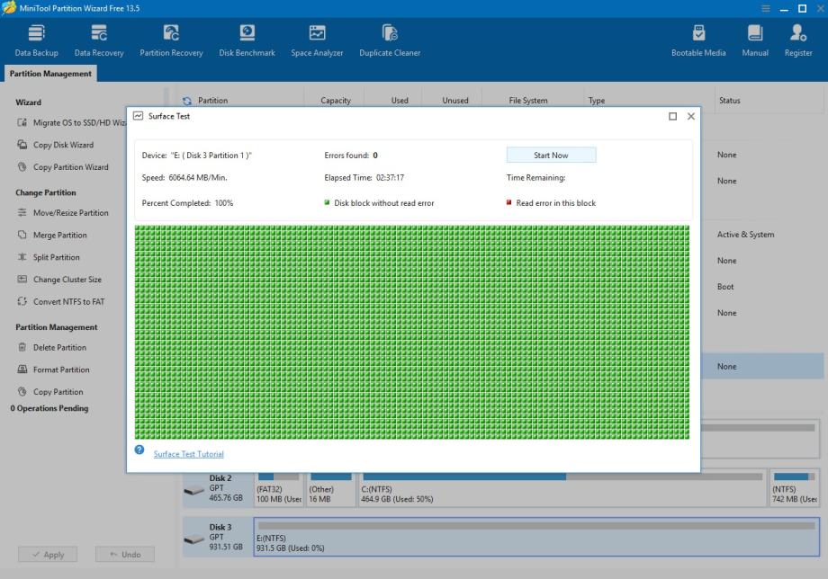The width and height of the screenshot is (828, 579).
Task: Launch Partition Recovery from the toolbar
Action: pos(171,40)
